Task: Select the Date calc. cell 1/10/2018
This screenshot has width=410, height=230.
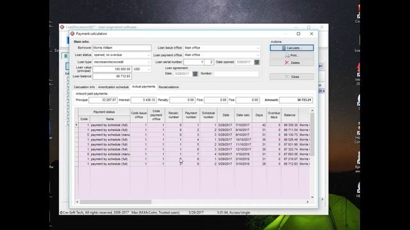Action: click(243, 154)
